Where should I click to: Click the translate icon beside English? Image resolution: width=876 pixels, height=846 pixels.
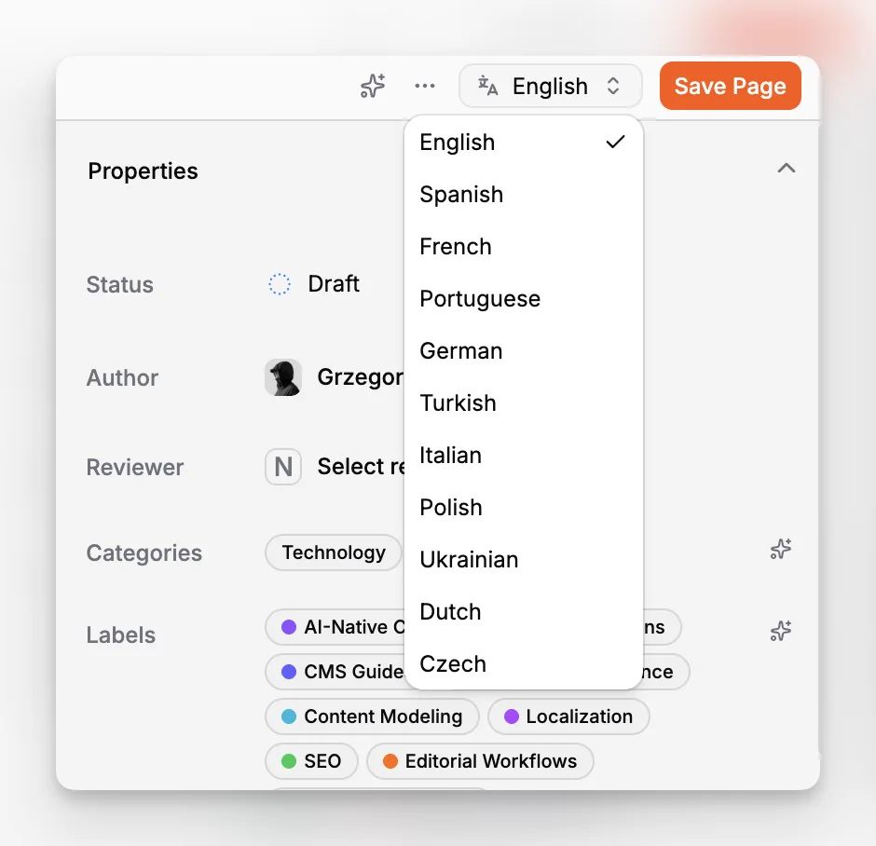click(487, 86)
